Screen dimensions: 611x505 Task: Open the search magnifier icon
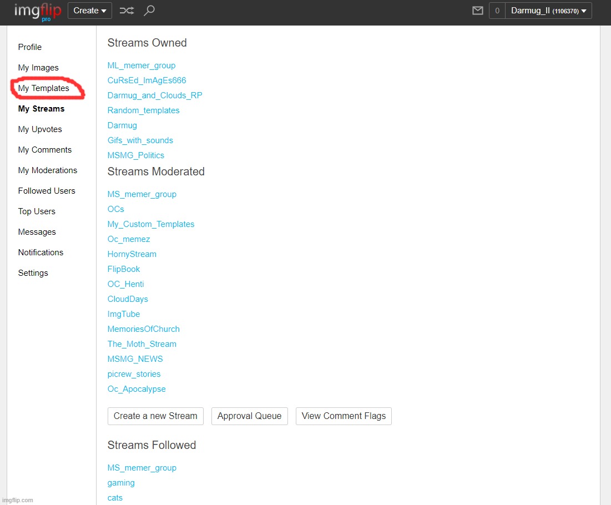pyautogui.click(x=149, y=11)
